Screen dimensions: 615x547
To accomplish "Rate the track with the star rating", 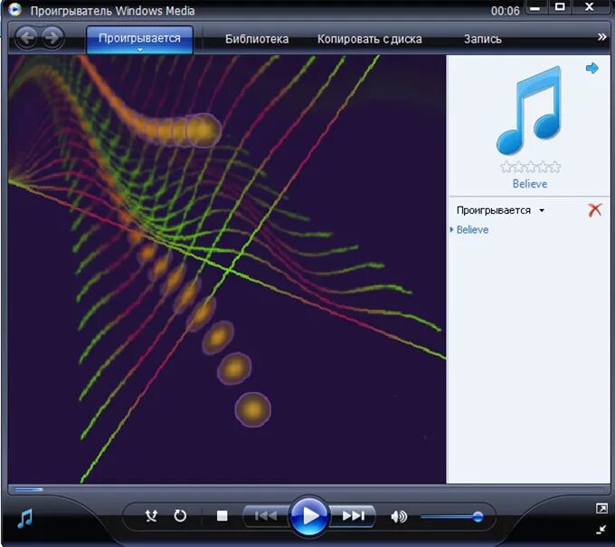I will pos(530,168).
